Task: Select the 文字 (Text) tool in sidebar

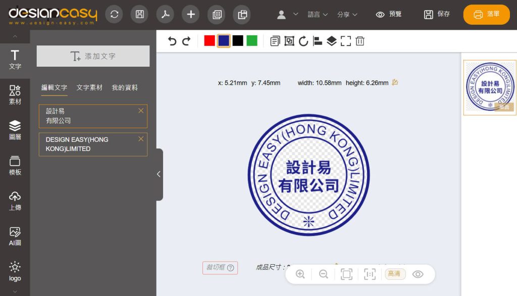Action: tap(14, 58)
